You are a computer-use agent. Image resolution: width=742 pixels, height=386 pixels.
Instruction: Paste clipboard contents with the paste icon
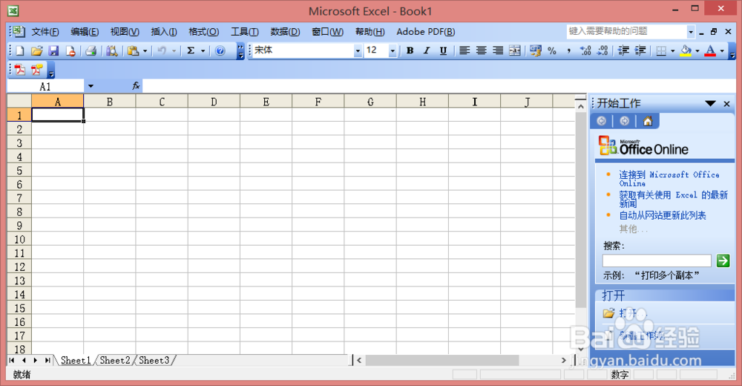click(134, 50)
